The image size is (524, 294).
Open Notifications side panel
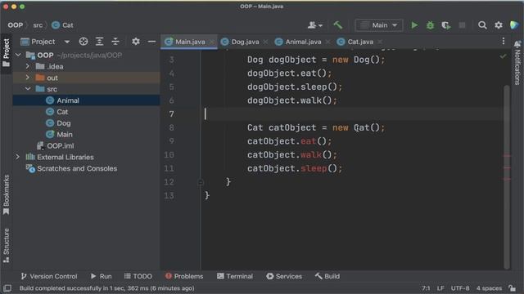tap(517, 63)
